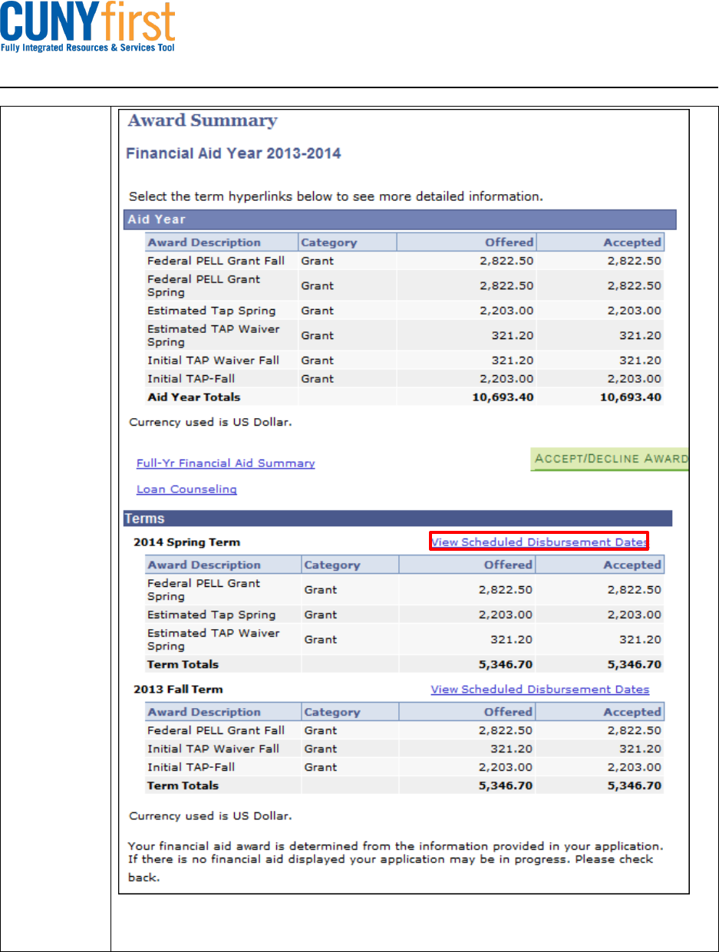Image resolution: width=719 pixels, height=952 pixels.
Task: Select Estimated Tap Spring row in Aid Year table
Action: [404, 311]
